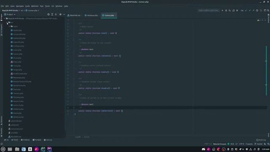This screenshot has height=152, width=270.
Task: Click the inspection warnings indicator in editor
Action: pos(259,20)
